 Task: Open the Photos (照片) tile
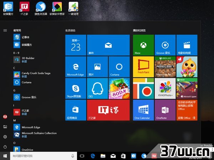coord(97,67)
